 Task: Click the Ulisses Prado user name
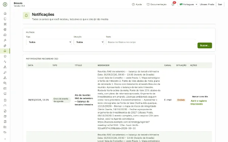pyautogui.click(x=207, y=4)
